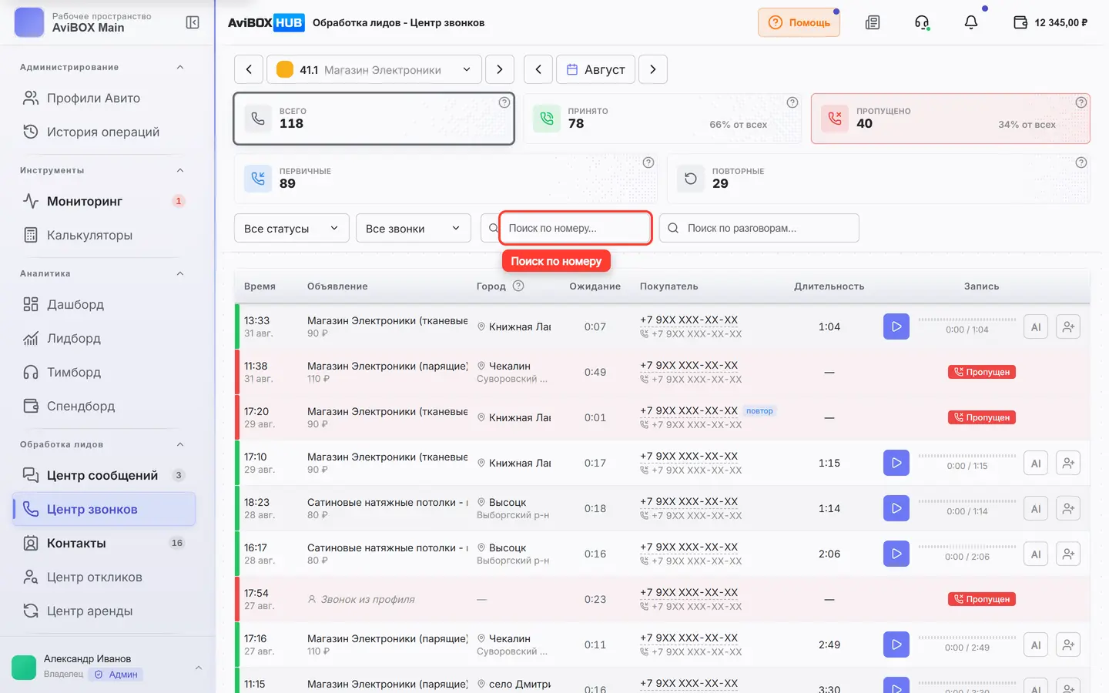Add contact from the 16:17 call
The image size is (1109, 693).
click(x=1068, y=554)
